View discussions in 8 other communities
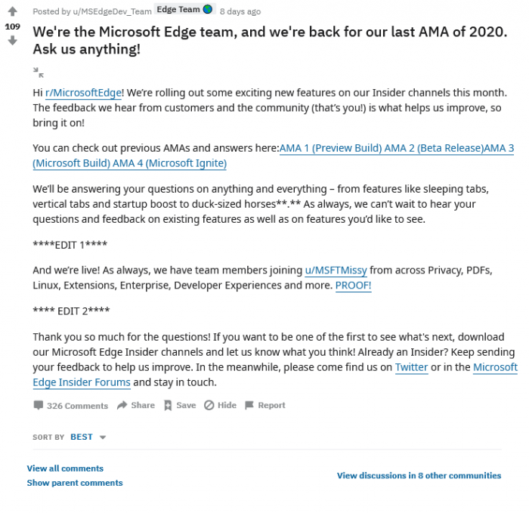 coord(419,476)
